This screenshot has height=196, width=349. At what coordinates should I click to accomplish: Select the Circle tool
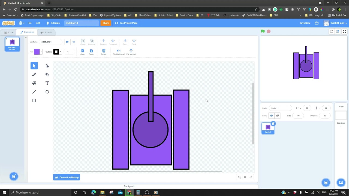pos(47,92)
